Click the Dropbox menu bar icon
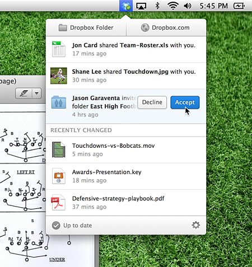 click(126, 6)
